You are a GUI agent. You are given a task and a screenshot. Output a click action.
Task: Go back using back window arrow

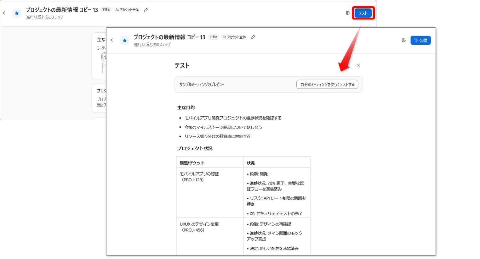point(4,13)
